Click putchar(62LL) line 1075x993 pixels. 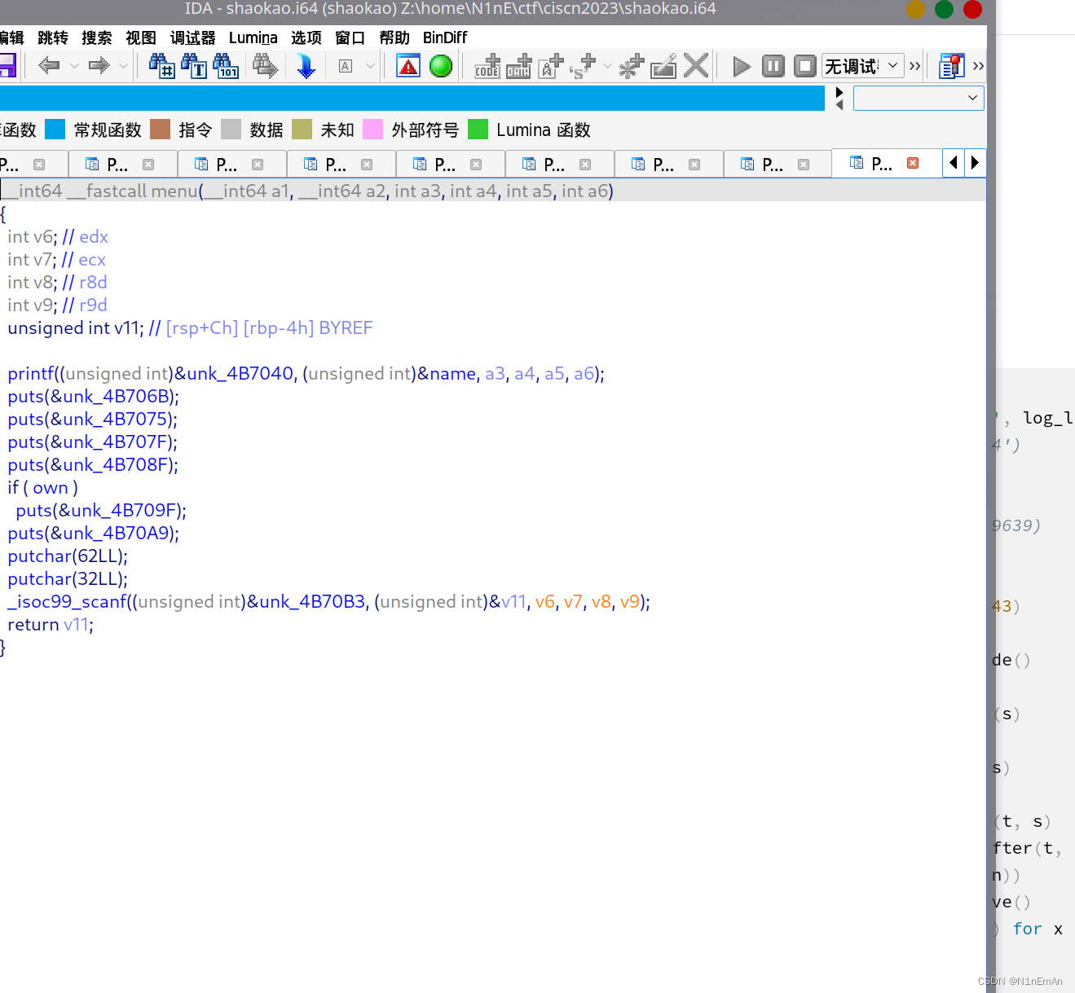68,556
